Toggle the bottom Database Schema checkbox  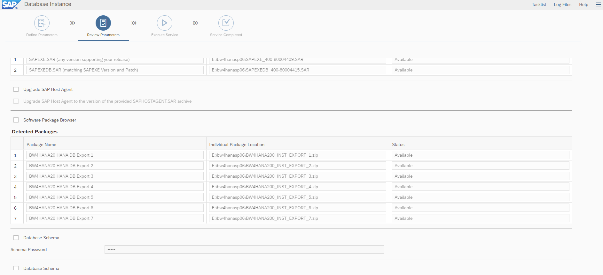[16, 268]
